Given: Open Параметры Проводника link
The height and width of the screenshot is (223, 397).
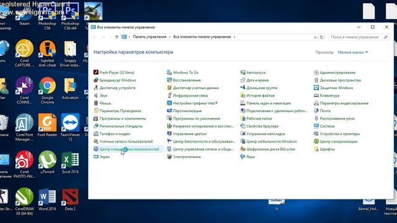Looking at the screenshot, I should (120, 111).
